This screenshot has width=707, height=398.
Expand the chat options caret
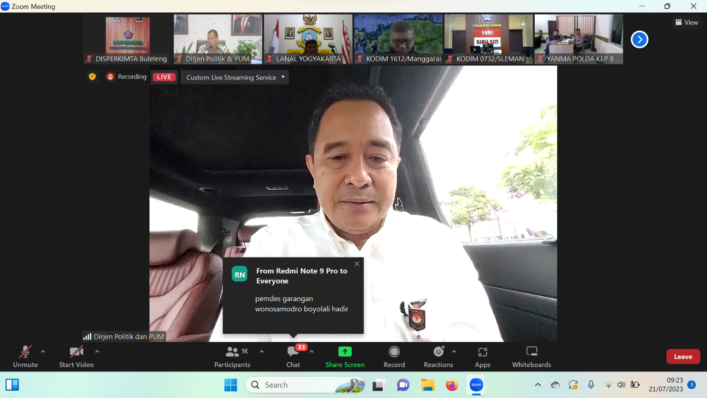point(312,352)
